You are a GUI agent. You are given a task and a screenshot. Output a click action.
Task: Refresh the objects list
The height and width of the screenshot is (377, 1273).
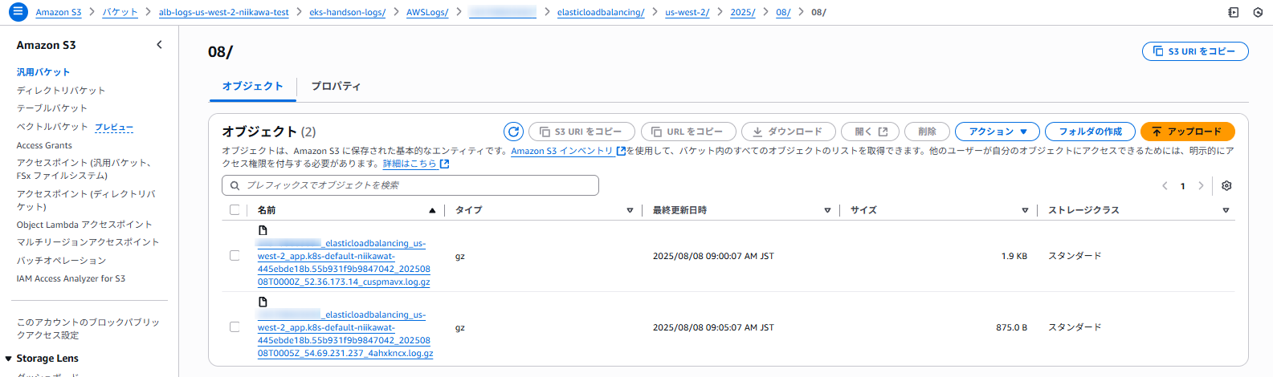[513, 132]
